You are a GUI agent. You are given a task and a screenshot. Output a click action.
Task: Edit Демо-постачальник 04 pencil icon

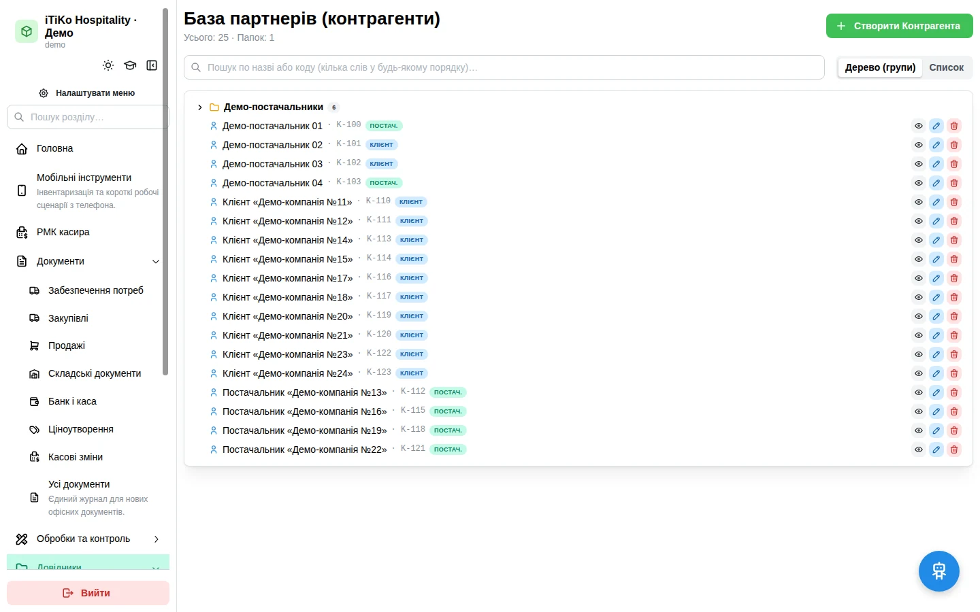click(x=936, y=183)
